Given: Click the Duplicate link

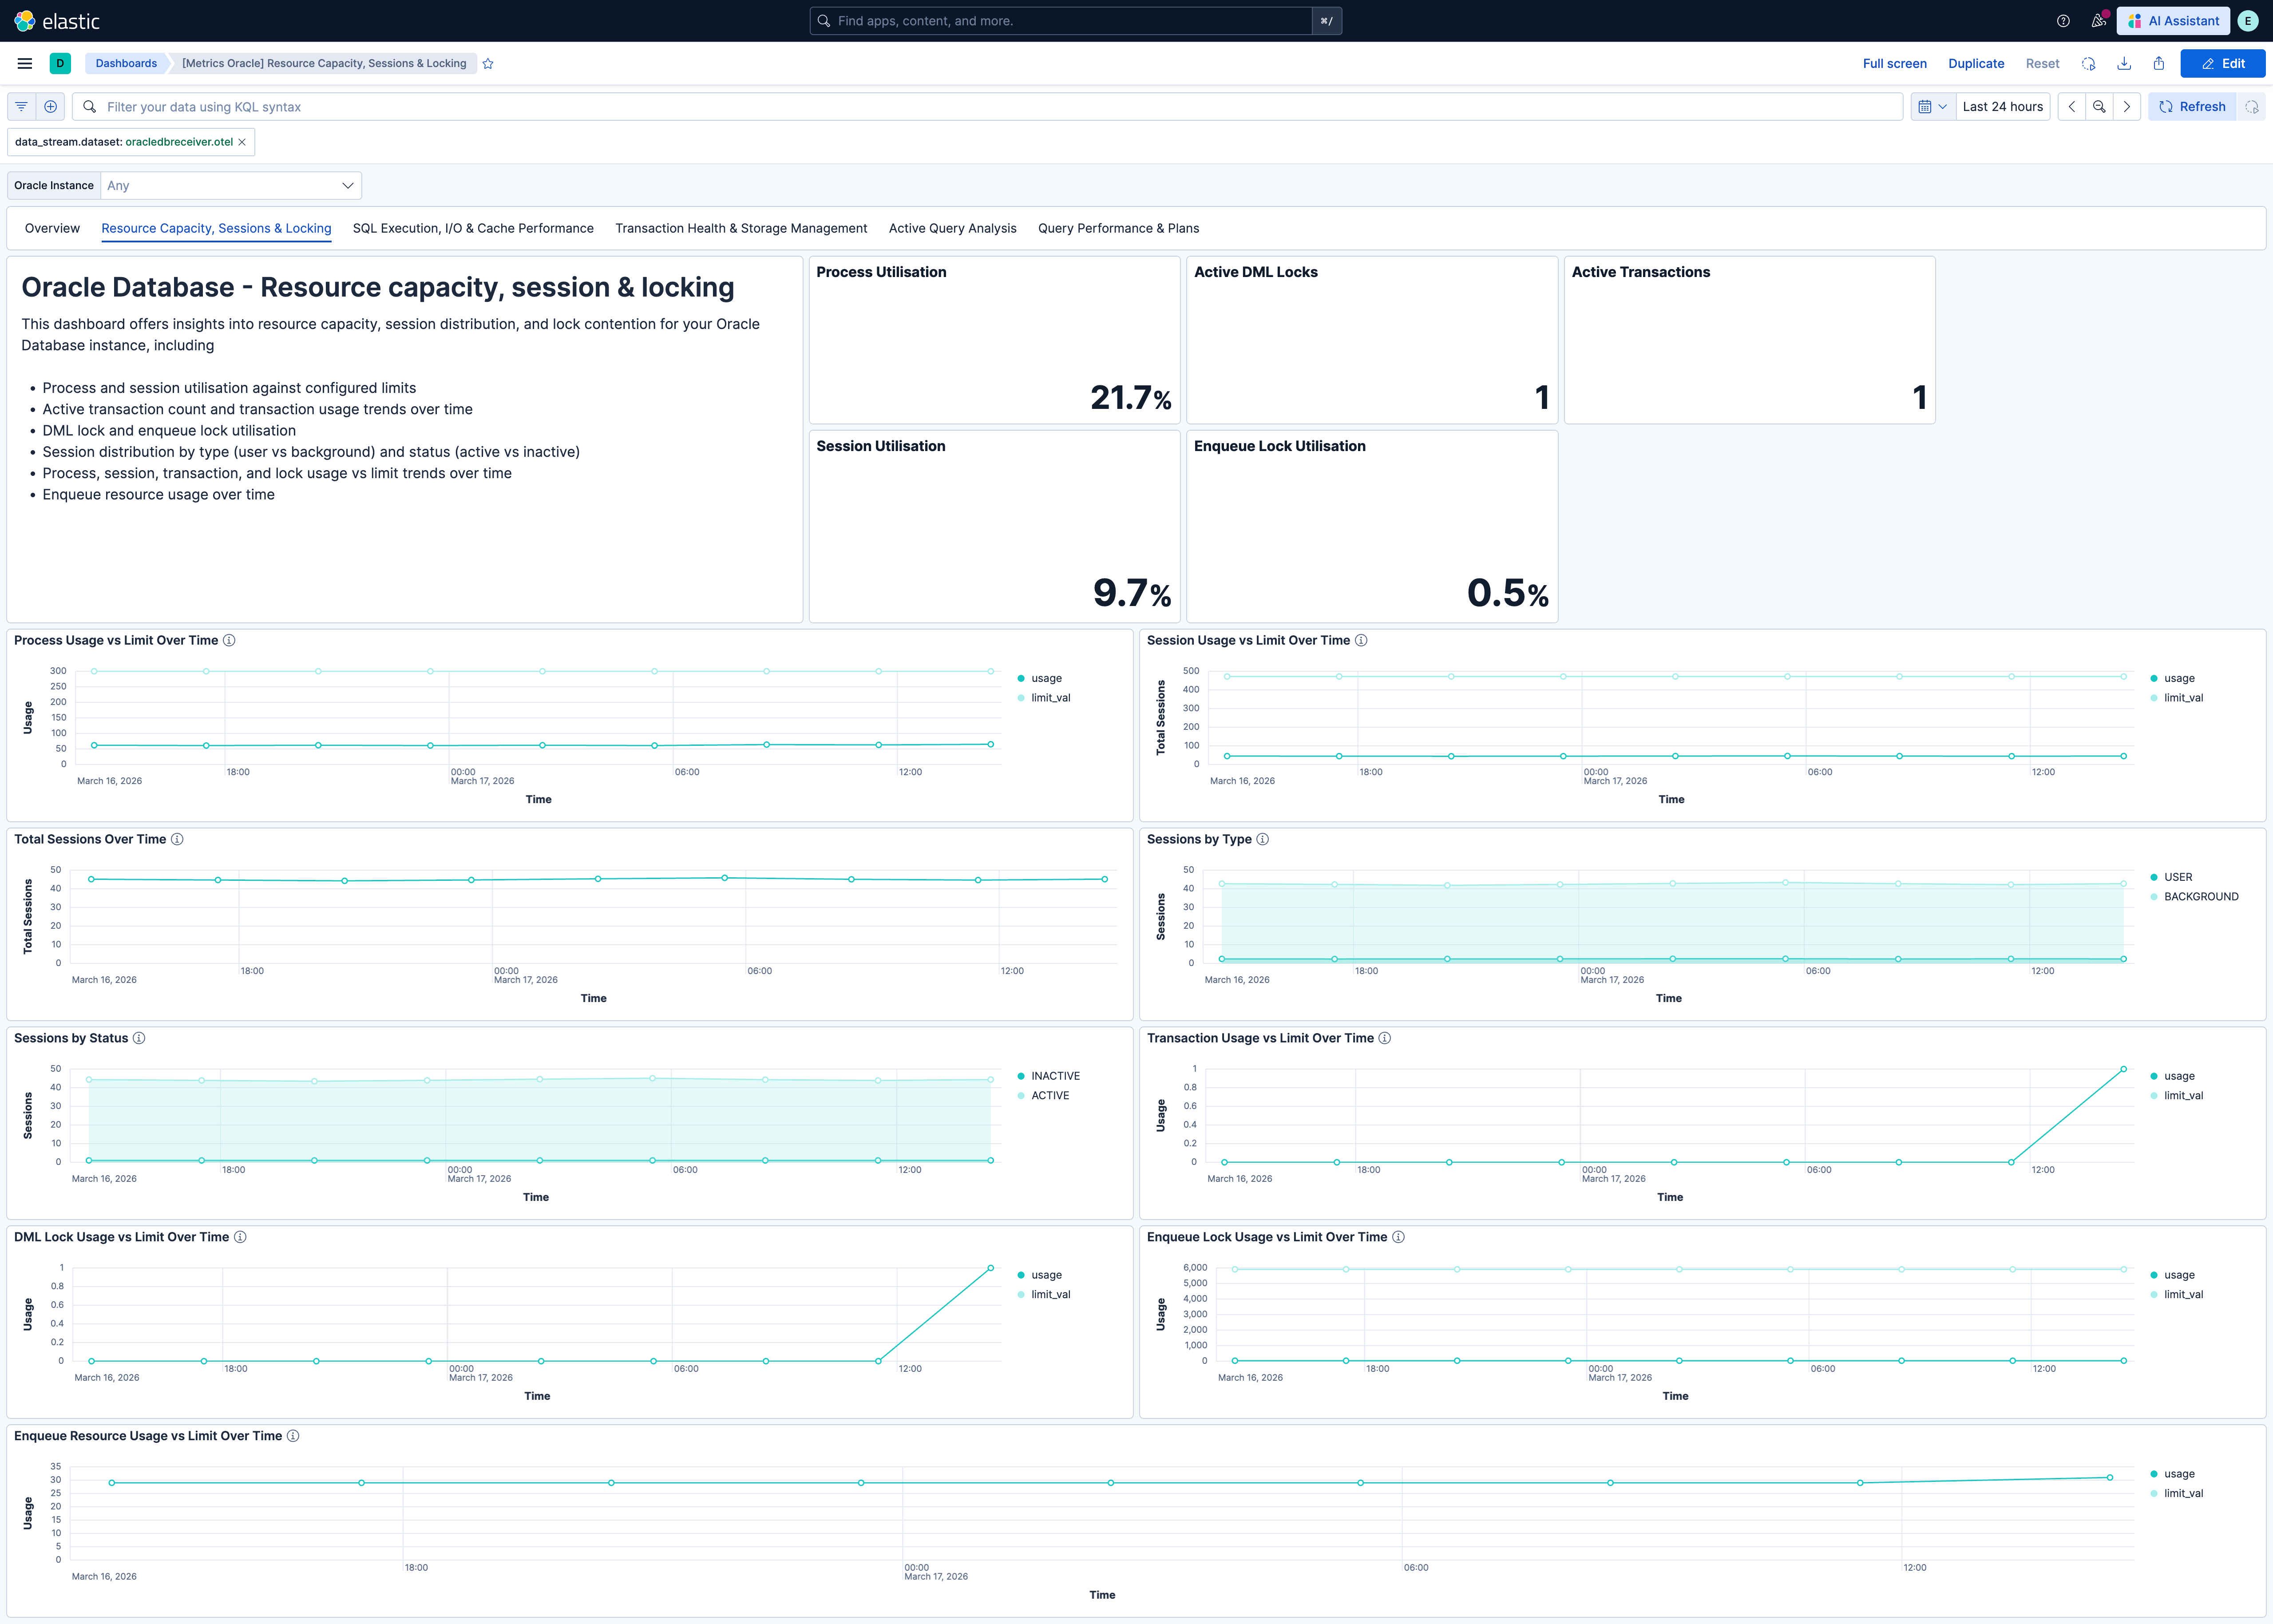Looking at the screenshot, I should 1975,63.
